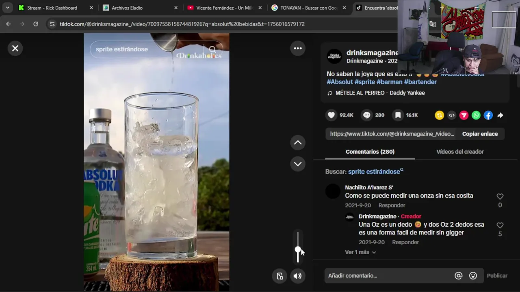Share video on WhatsApp

click(476, 116)
